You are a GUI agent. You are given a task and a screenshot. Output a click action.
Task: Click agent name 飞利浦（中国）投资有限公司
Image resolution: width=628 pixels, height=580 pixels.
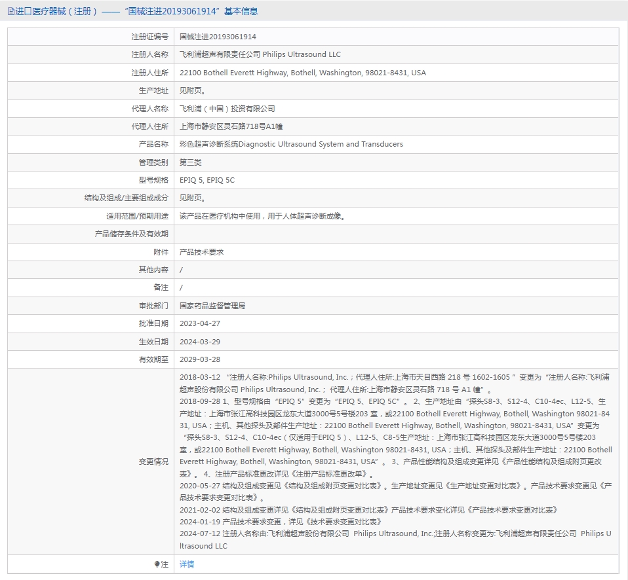(x=227, y=109)
